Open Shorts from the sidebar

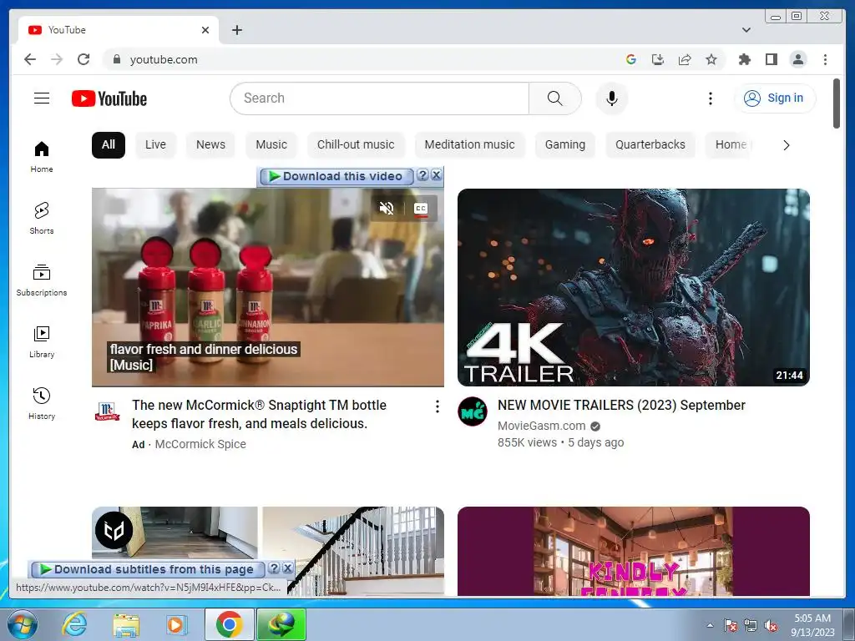42,219
